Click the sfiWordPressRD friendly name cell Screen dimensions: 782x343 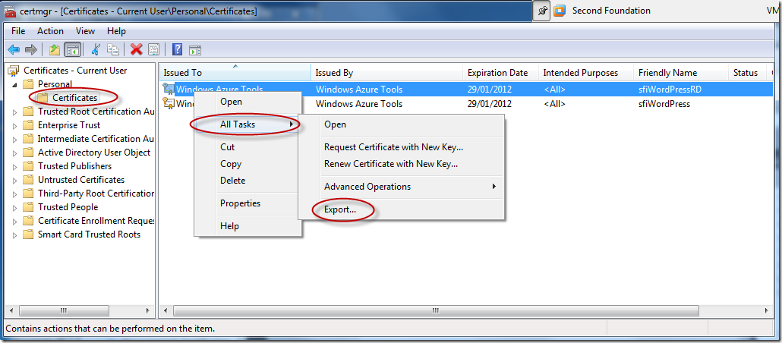[668, 90]
